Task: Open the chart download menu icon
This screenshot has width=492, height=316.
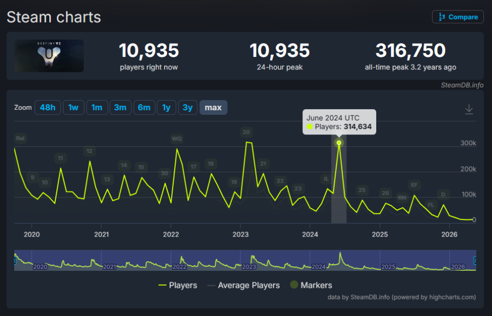Action: pyautogui.click(x=469, y=109)
